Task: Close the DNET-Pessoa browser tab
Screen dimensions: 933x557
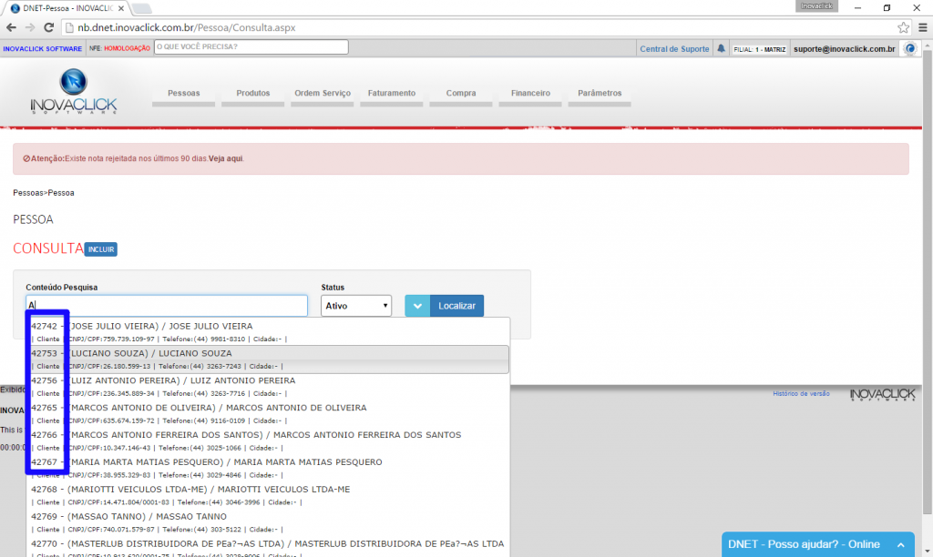Action: (120, 8)
